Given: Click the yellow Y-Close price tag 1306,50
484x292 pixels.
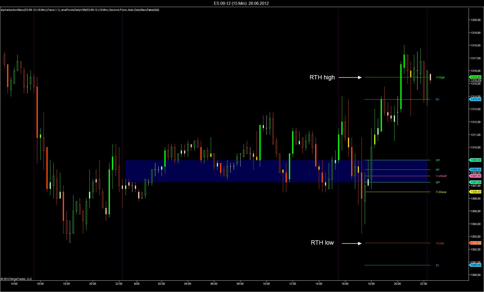Looking at the screenshot, I should click(x=475, y=192).
